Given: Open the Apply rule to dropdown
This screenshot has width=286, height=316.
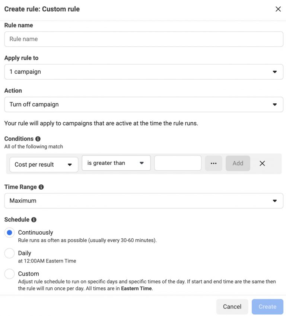Looking at the screenshot, I should (143, 72).
